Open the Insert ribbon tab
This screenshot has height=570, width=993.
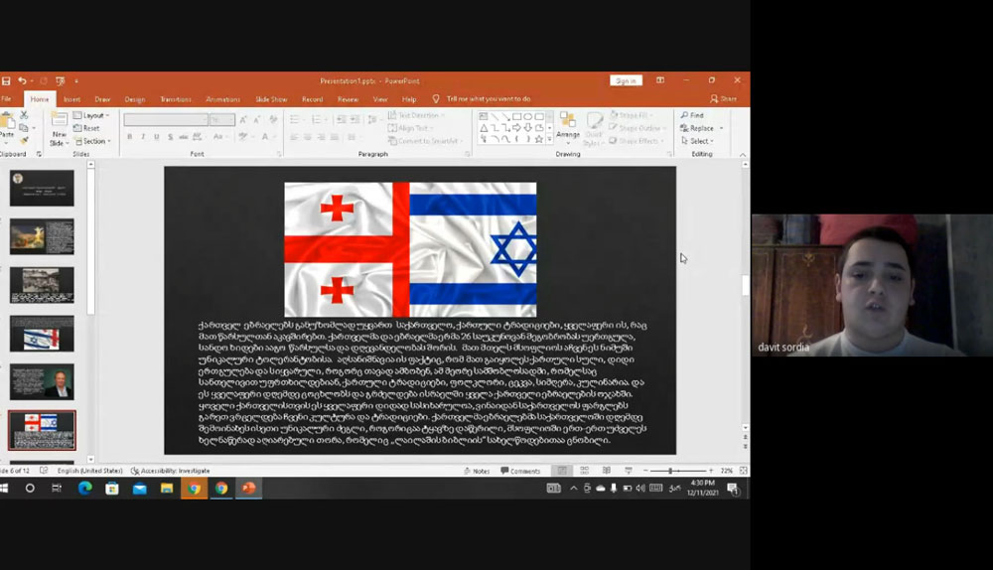(71, 99)
